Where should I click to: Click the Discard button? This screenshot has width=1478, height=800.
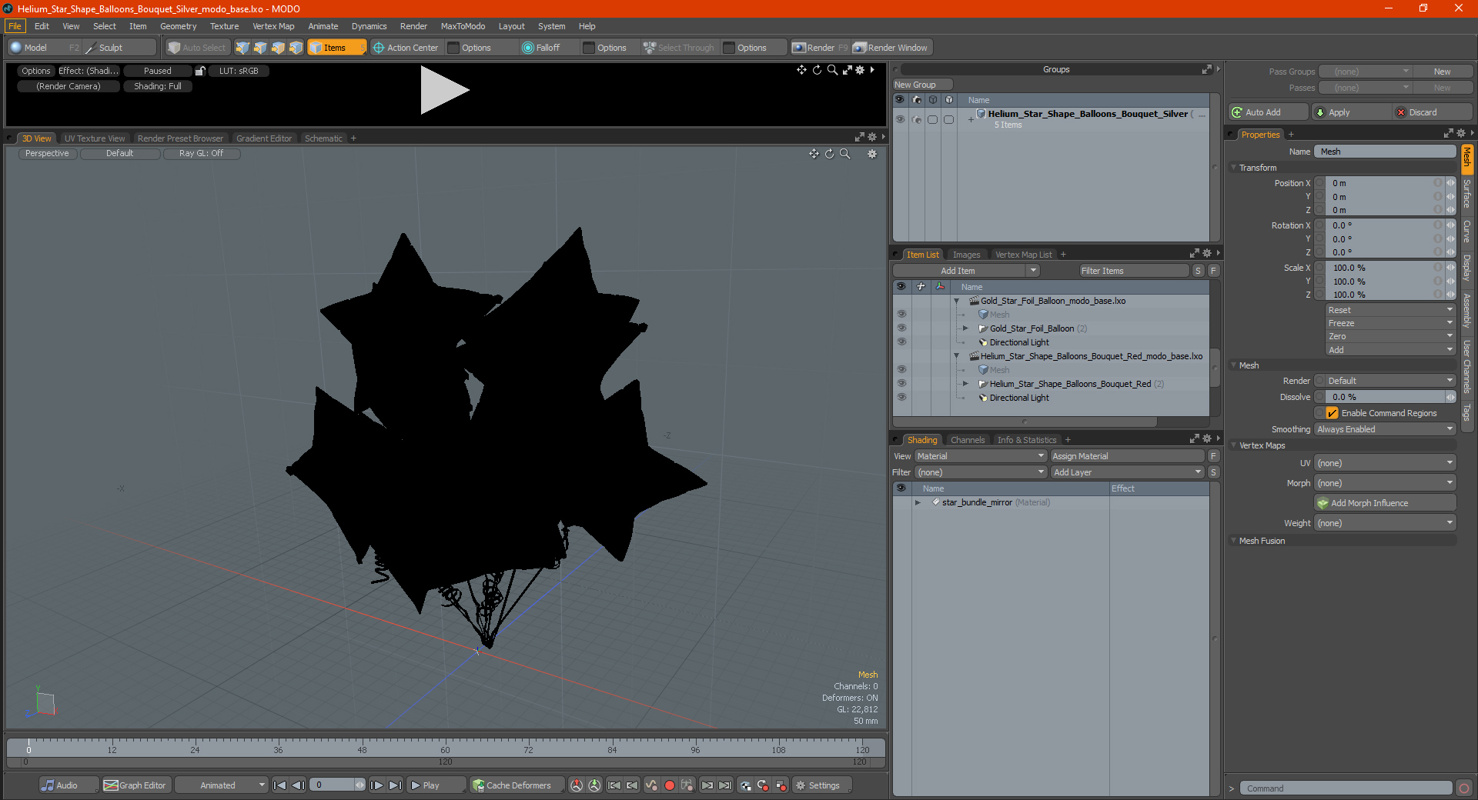click(x=1433, y=112)
